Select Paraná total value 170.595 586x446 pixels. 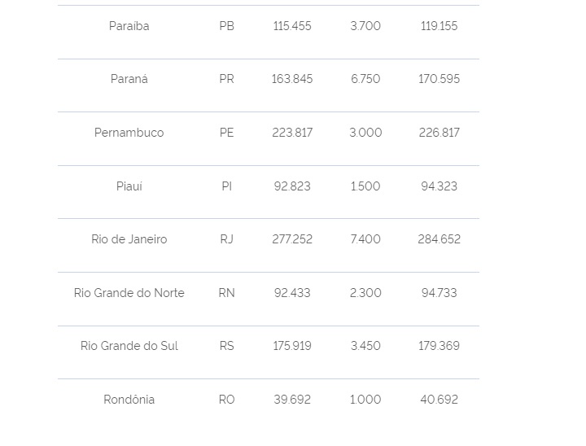pos(439,79)
